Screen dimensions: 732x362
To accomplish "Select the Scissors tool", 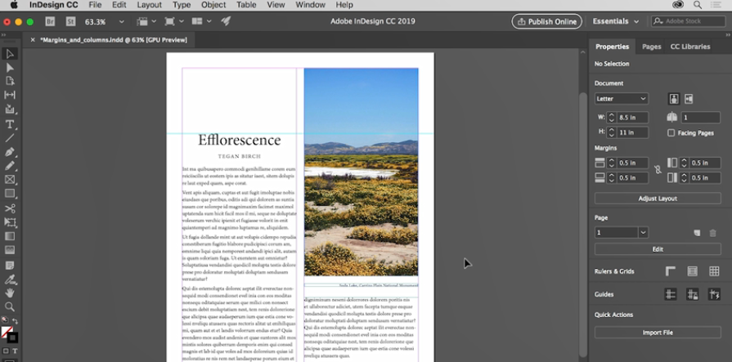I will (x=10, y=208).
